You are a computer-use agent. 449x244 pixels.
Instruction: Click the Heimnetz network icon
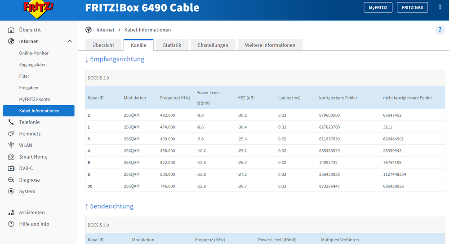coord(11,133)
